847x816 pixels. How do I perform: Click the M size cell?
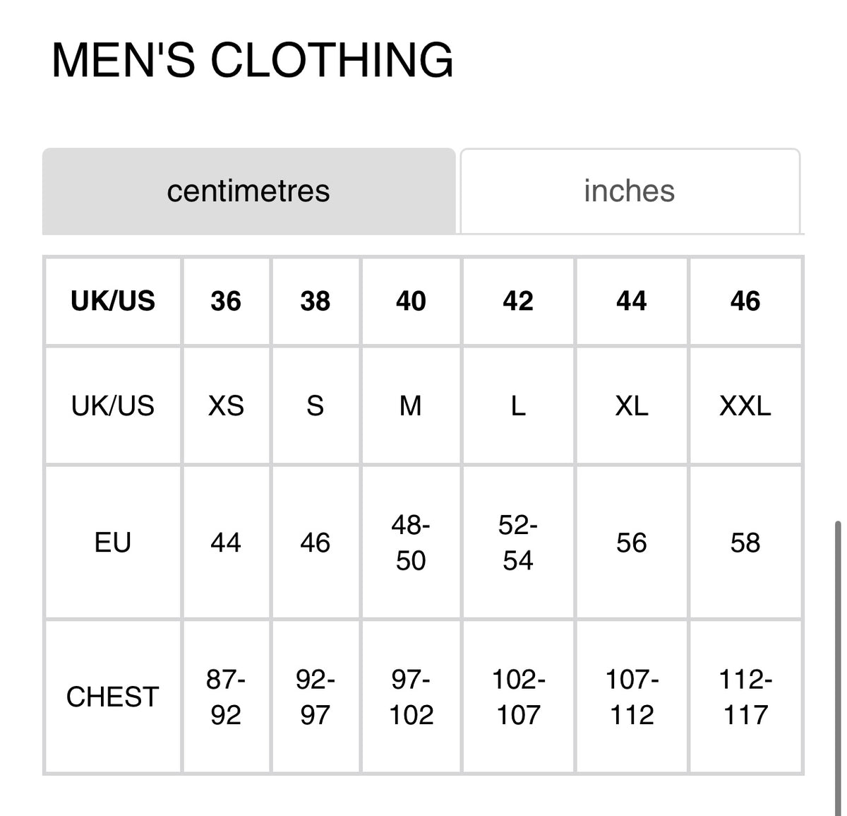[x=411, y=406]
